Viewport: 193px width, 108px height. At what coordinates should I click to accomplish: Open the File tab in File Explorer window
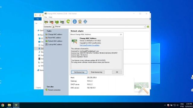pos(38,19)
